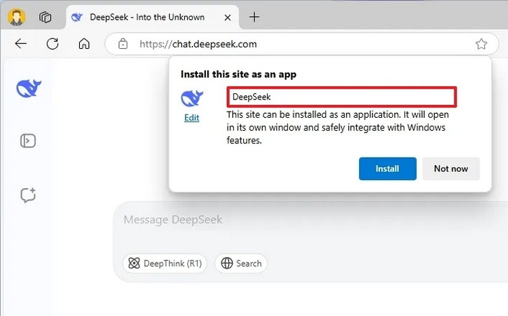
Task: Click the DeepSeek whale logo in sidebar
Action: 29,88
